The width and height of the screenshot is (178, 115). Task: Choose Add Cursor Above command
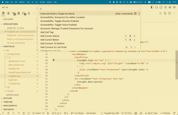pos(89,36)
